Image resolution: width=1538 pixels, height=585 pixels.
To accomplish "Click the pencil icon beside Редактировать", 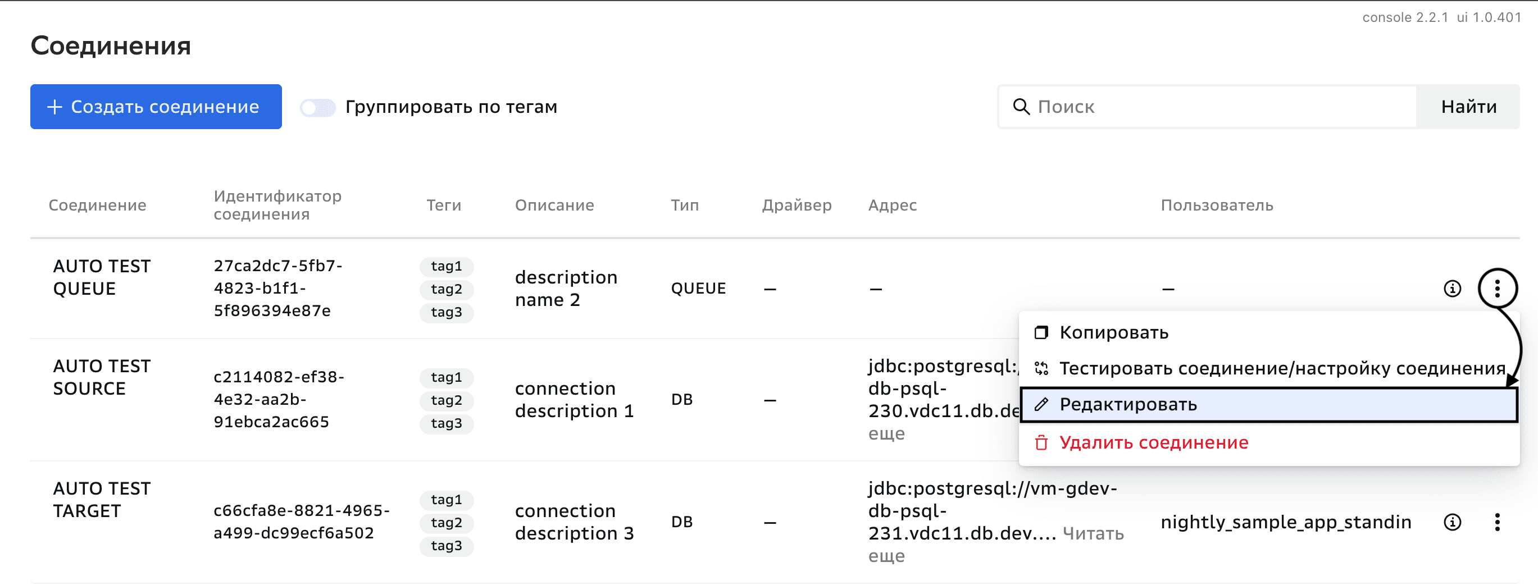I will (x=1041, y=405).
